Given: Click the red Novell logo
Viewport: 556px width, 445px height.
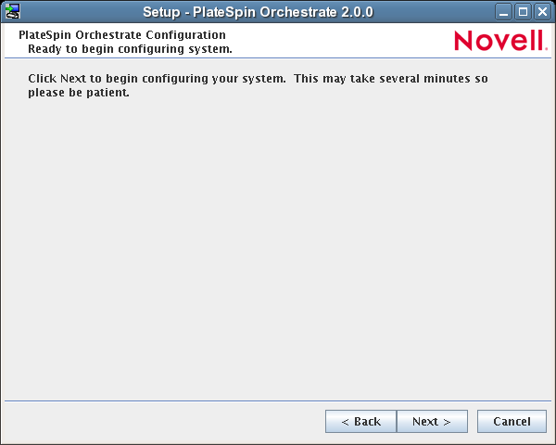Looking at the screenshot, I should (x=500, y=41).
